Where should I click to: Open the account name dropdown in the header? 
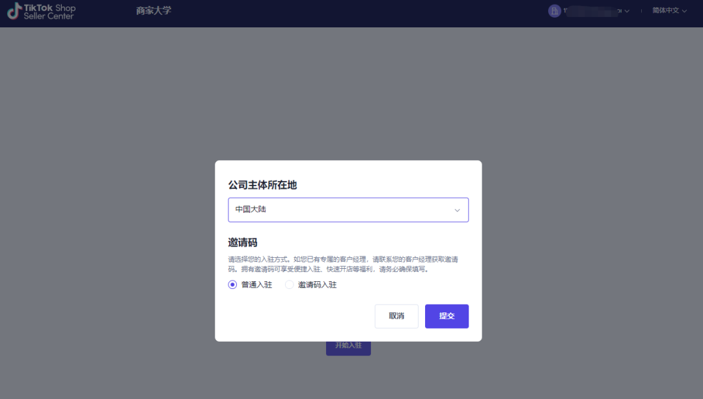(626, 10)
